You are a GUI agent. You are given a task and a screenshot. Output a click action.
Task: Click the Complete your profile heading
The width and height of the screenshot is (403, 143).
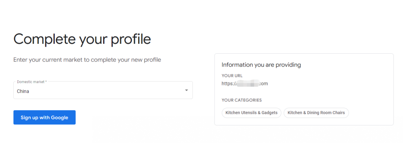pyautogui.click(x=82, y=40)
